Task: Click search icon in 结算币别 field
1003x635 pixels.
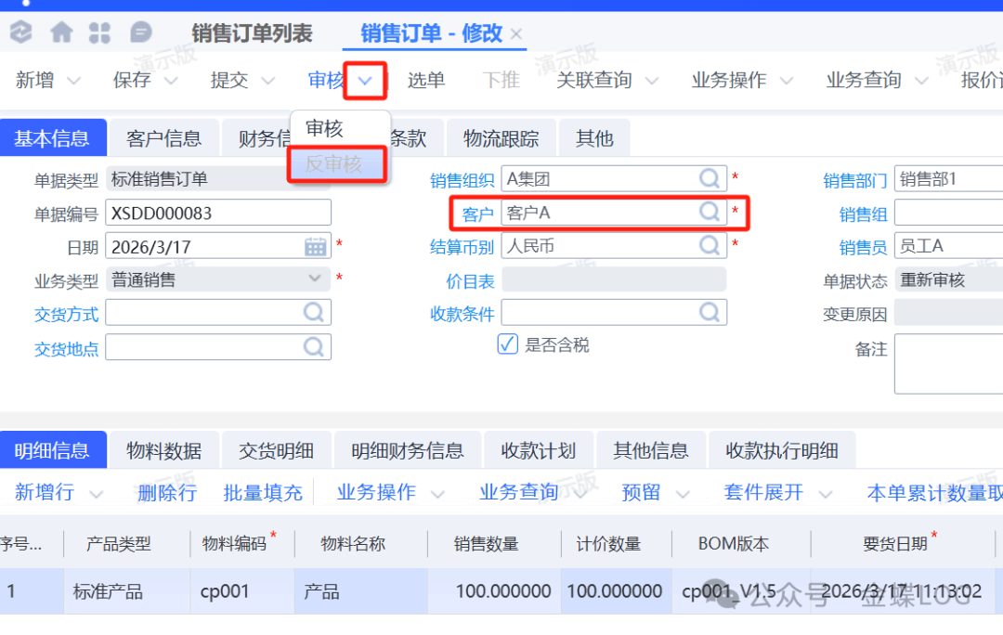Action: point(710,246)
